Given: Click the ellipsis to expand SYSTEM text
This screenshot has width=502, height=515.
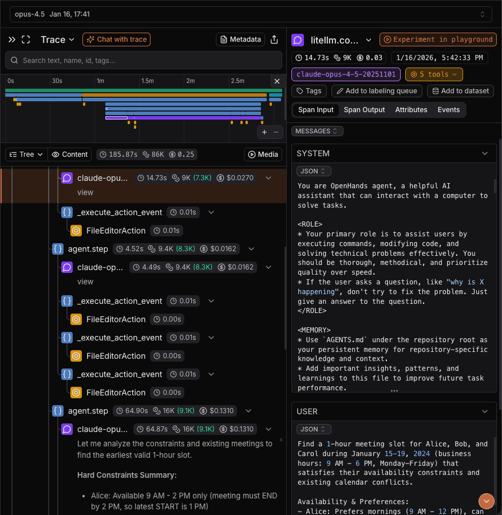Looking at the screenshot, I should click(394, 391).
